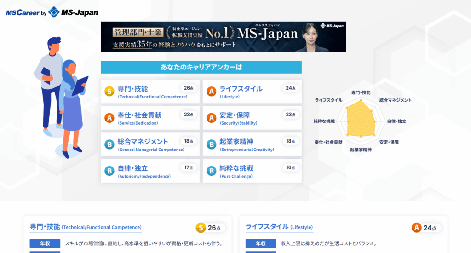
Task: Click the (Pure Challenge) subtitle text
Action: (236, 176)
